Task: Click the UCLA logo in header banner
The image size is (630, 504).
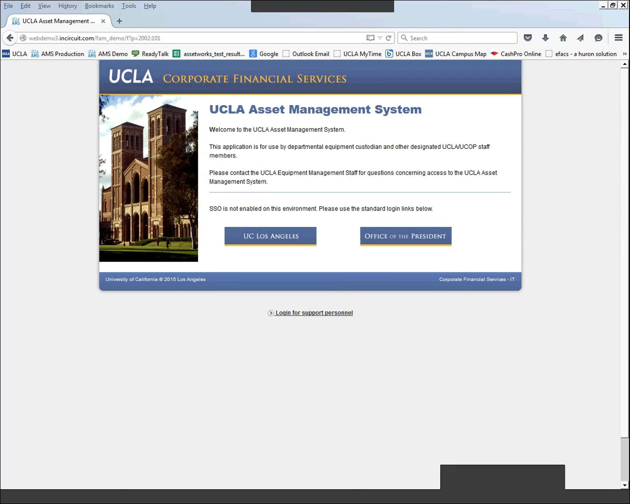Action: [x=131, y=77]
